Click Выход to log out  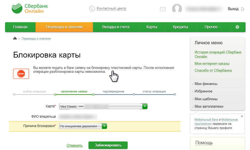[x=233, y=9]
